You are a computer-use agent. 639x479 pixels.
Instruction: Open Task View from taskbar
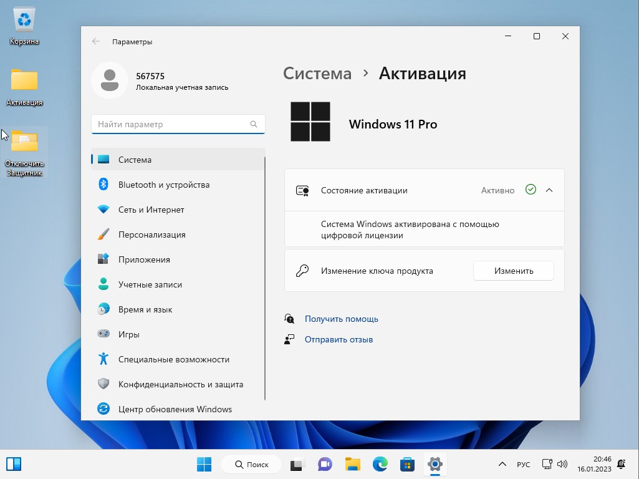[x=298, y=464]
